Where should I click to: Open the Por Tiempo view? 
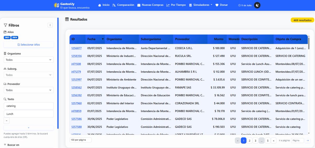coord(176,5)
